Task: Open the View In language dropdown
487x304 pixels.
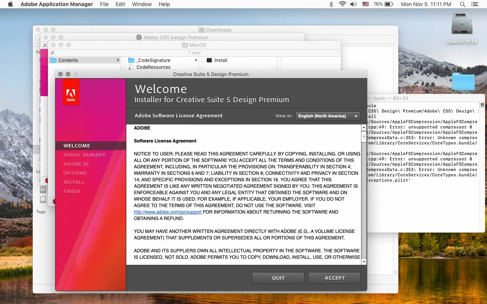Action: pos(328,116)
